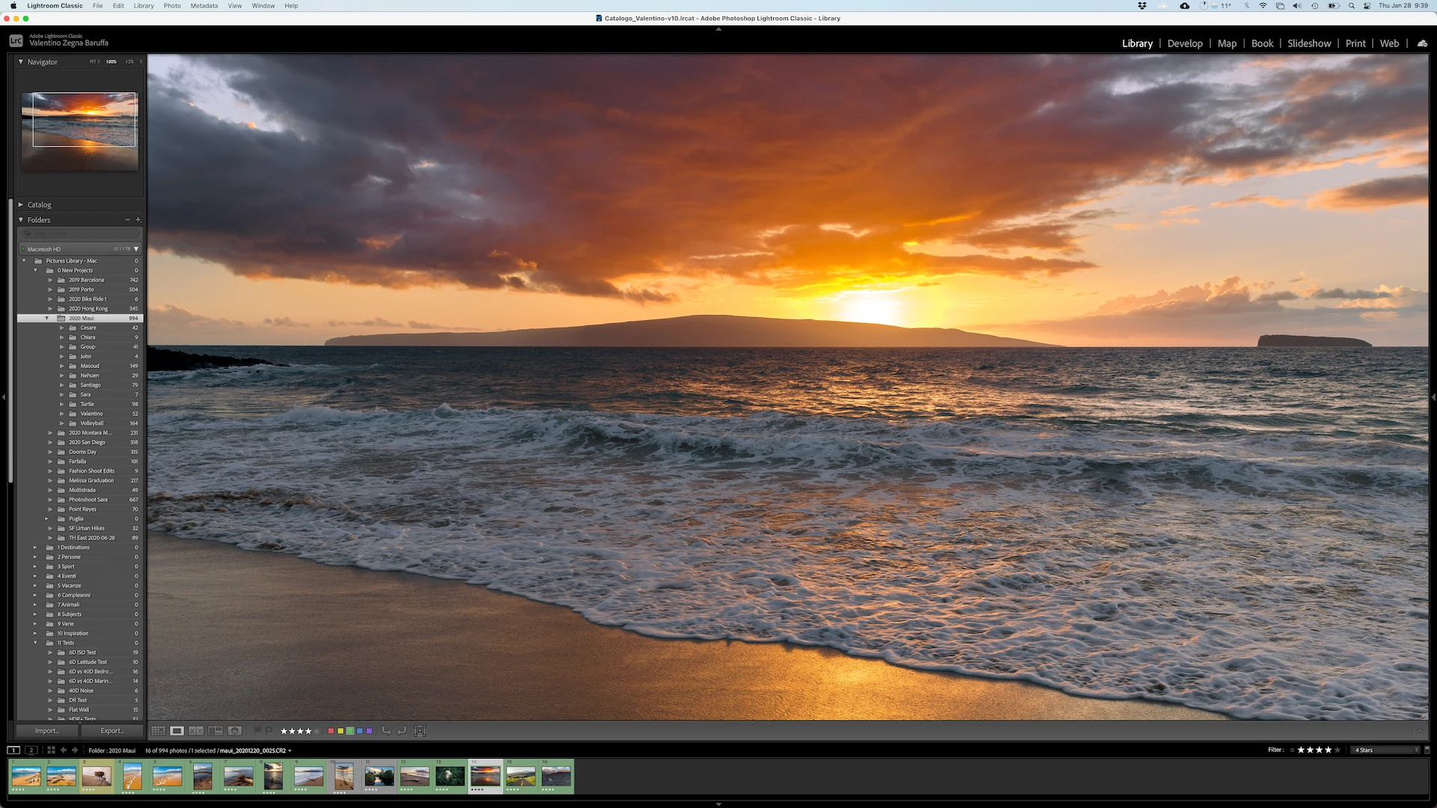The height and width of the screenshot is (808, 1437).
Task: Apply the red color label swatch
Action: coord(331,731)
